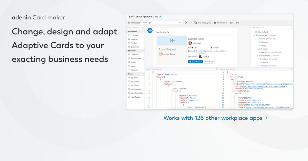The height and width of the screenshot is (161, 308).
Task: Click the Save button
Action: 232,22
